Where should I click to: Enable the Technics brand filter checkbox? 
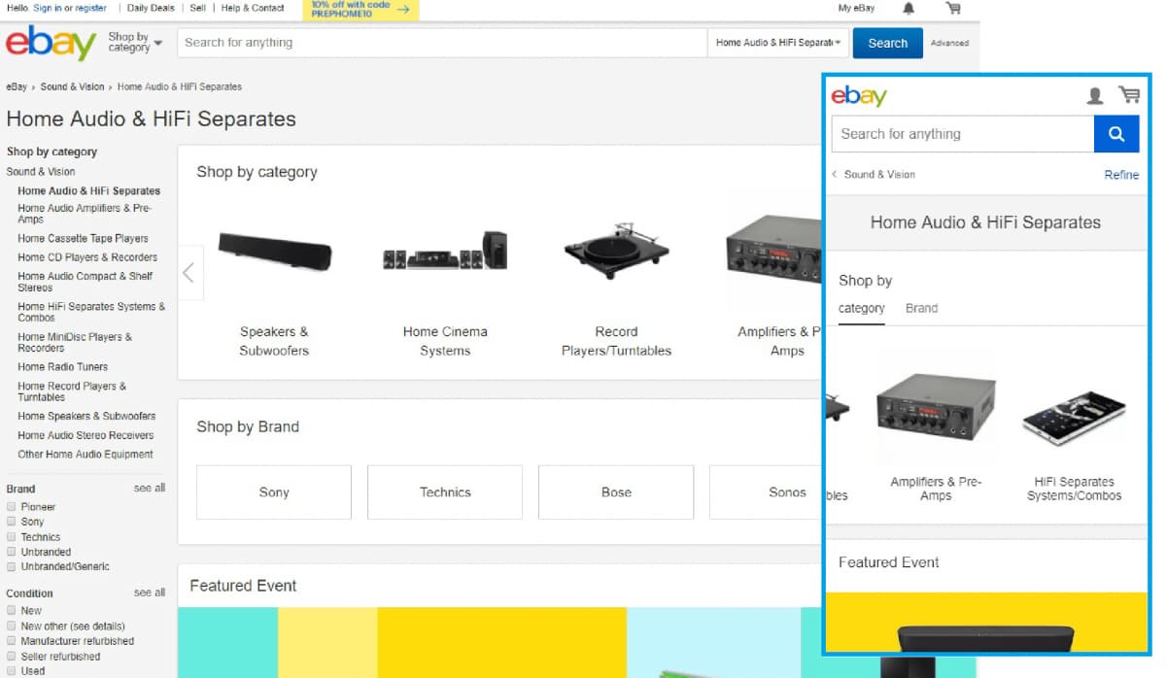click(11, 537)
